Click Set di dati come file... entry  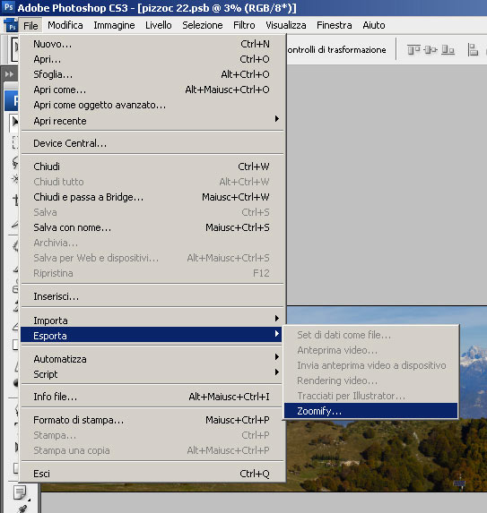pyautogui.click(x=370, y=334)
